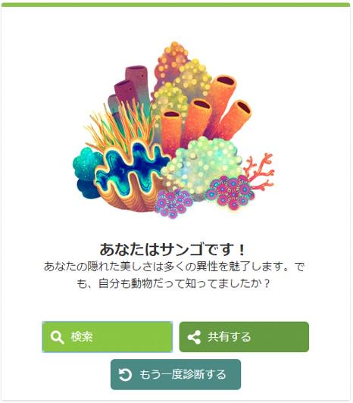Viewport: 353px width, 403px height.
Task: Click the purple tube sponge drawing
Action: [x=131, y=89]
